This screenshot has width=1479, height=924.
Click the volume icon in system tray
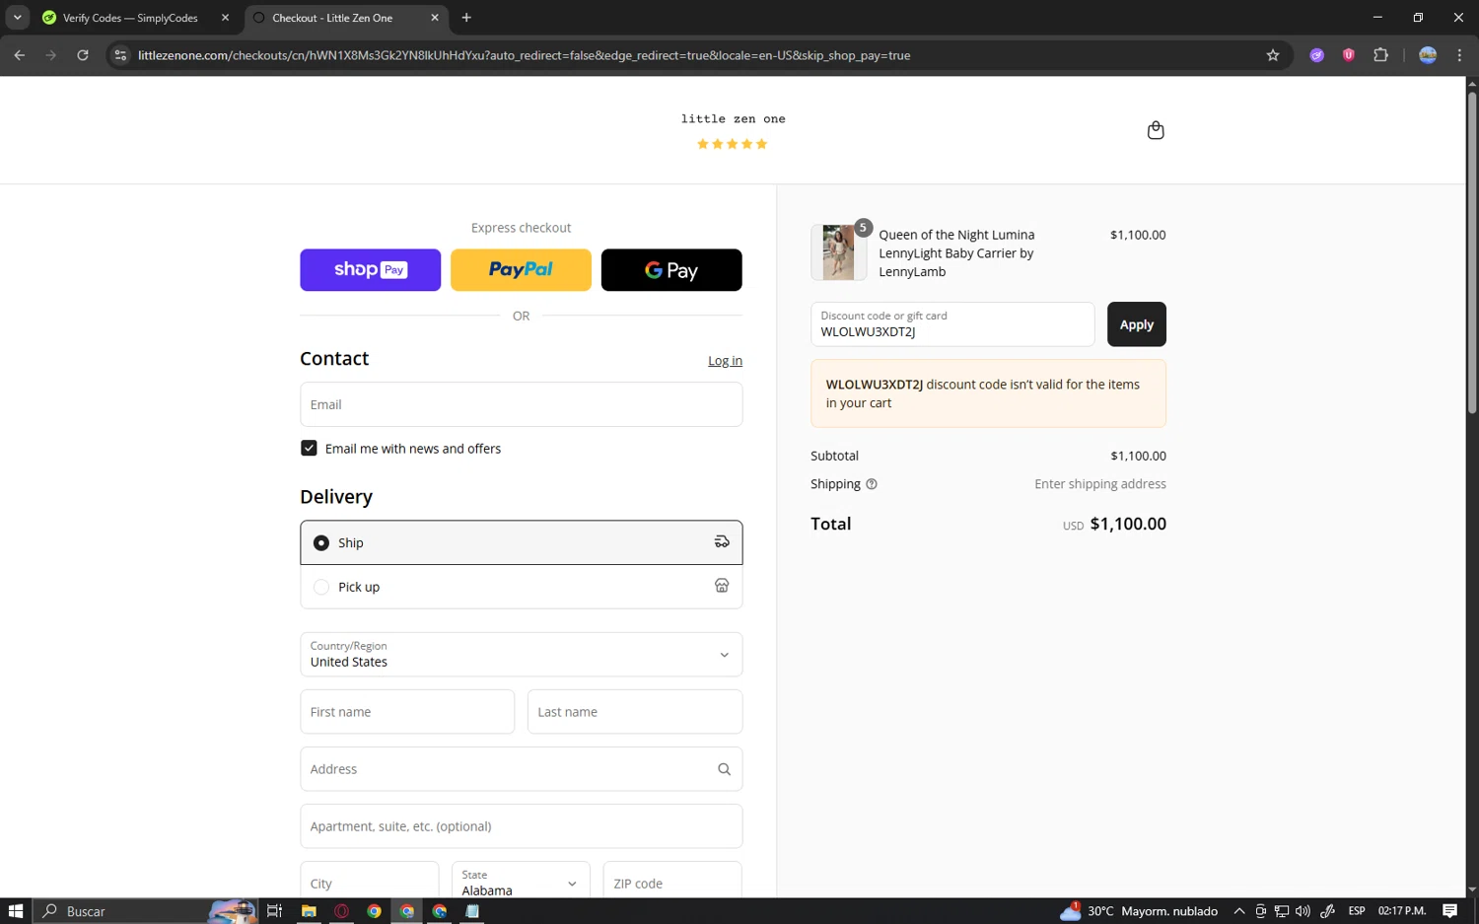coord(1303,911)
